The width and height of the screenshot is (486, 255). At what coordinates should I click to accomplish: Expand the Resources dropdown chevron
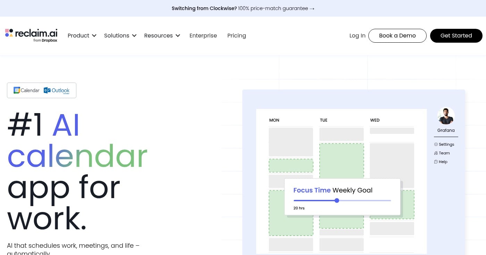pyautogui.click(x=178, y=35)
